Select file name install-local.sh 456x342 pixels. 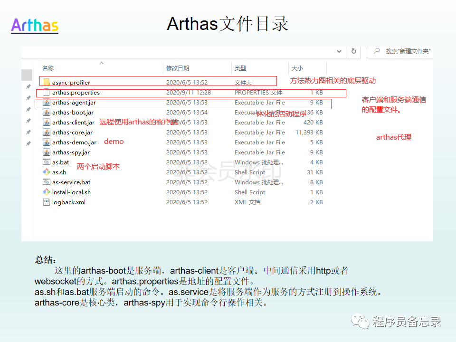pyautogui.click(x=72, y=192)
